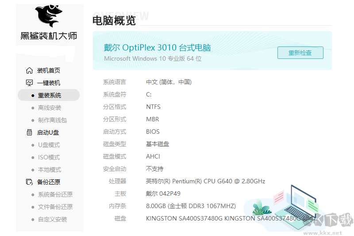Choose 离线安装 in the sidebar

(50, 108)
